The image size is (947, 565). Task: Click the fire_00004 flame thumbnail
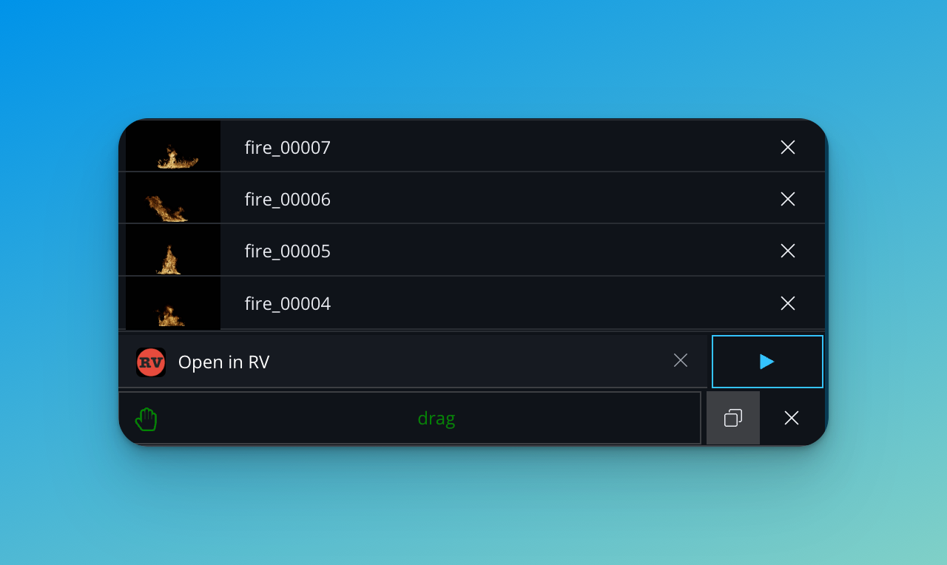(172, 303)
